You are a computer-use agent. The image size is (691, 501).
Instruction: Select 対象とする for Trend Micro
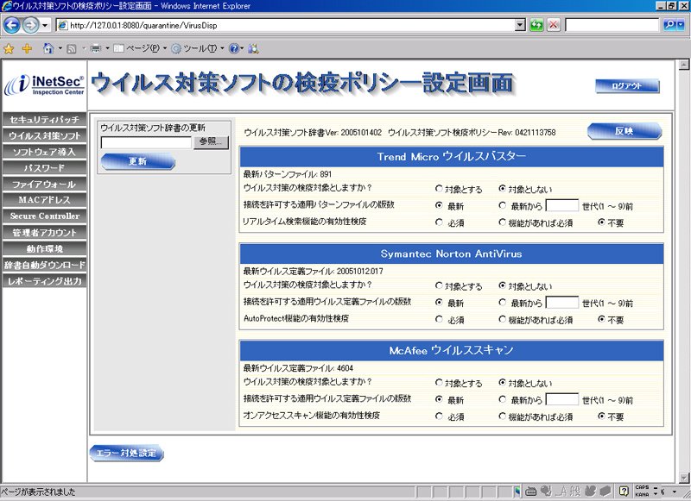439,189
